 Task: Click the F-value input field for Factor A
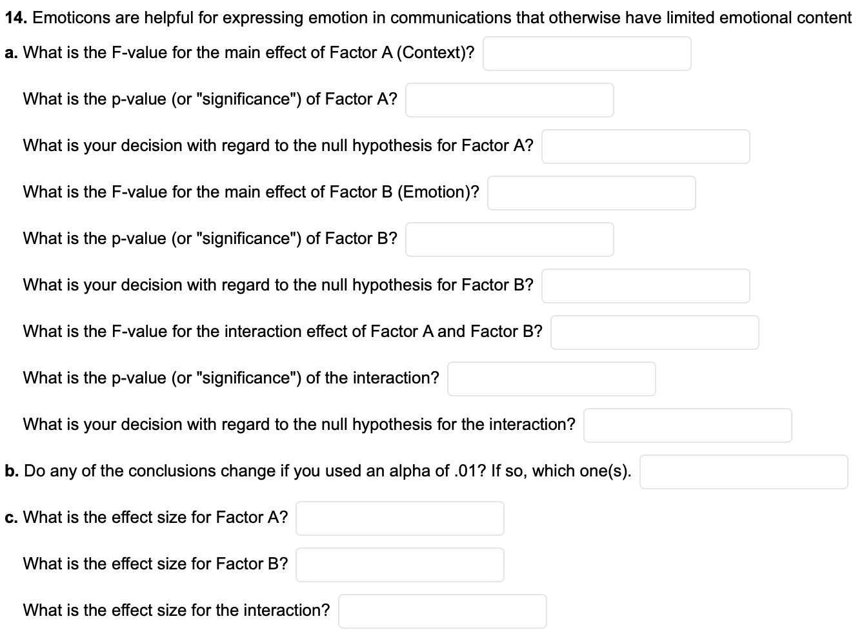[587, 53]
